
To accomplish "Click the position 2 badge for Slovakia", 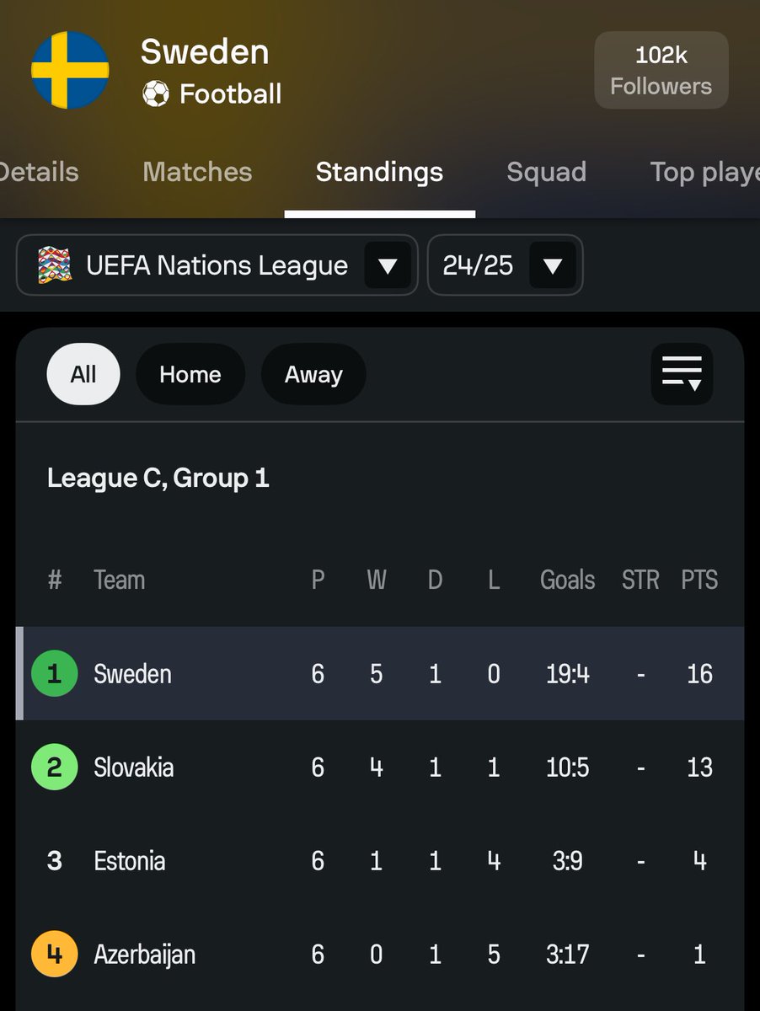I will [55, 768].
